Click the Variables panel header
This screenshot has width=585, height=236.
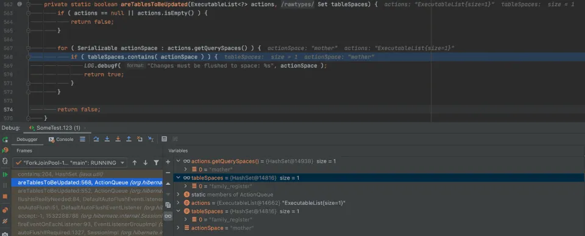coord(178,151)
